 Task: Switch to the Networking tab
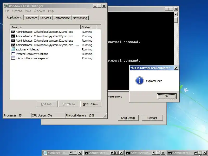pyautogui.click(x=80, y=18)
